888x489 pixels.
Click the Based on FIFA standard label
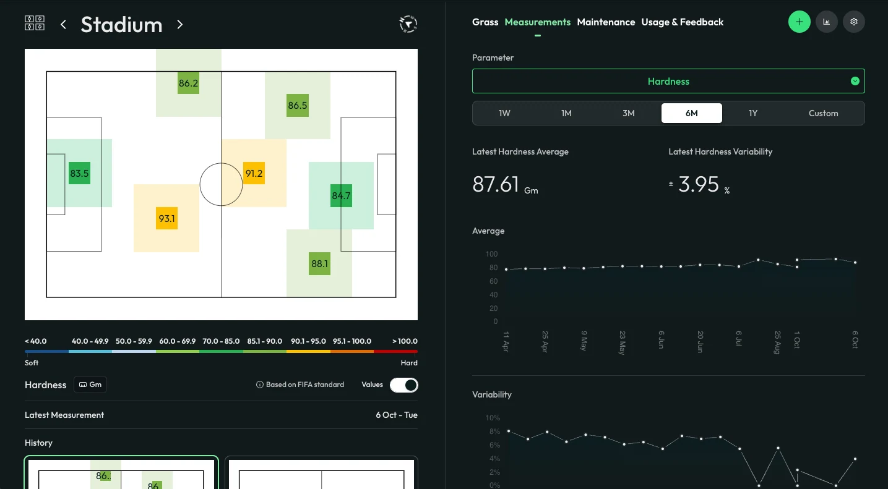305,385
